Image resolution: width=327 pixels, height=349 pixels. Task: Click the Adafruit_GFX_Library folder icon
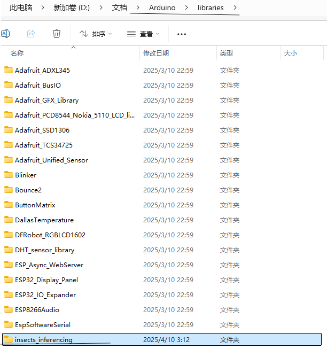tap(9, 100)
